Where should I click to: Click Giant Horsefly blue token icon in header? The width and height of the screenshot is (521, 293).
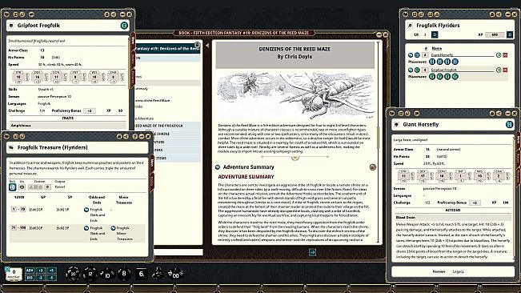[509, 125]
